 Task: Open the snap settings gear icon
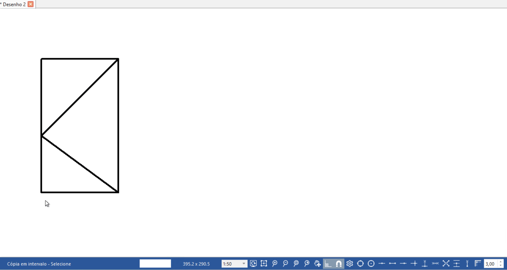[350, 263]
